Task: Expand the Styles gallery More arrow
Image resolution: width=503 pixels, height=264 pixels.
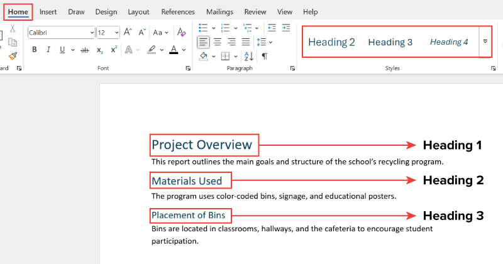Action: [485, 41]
